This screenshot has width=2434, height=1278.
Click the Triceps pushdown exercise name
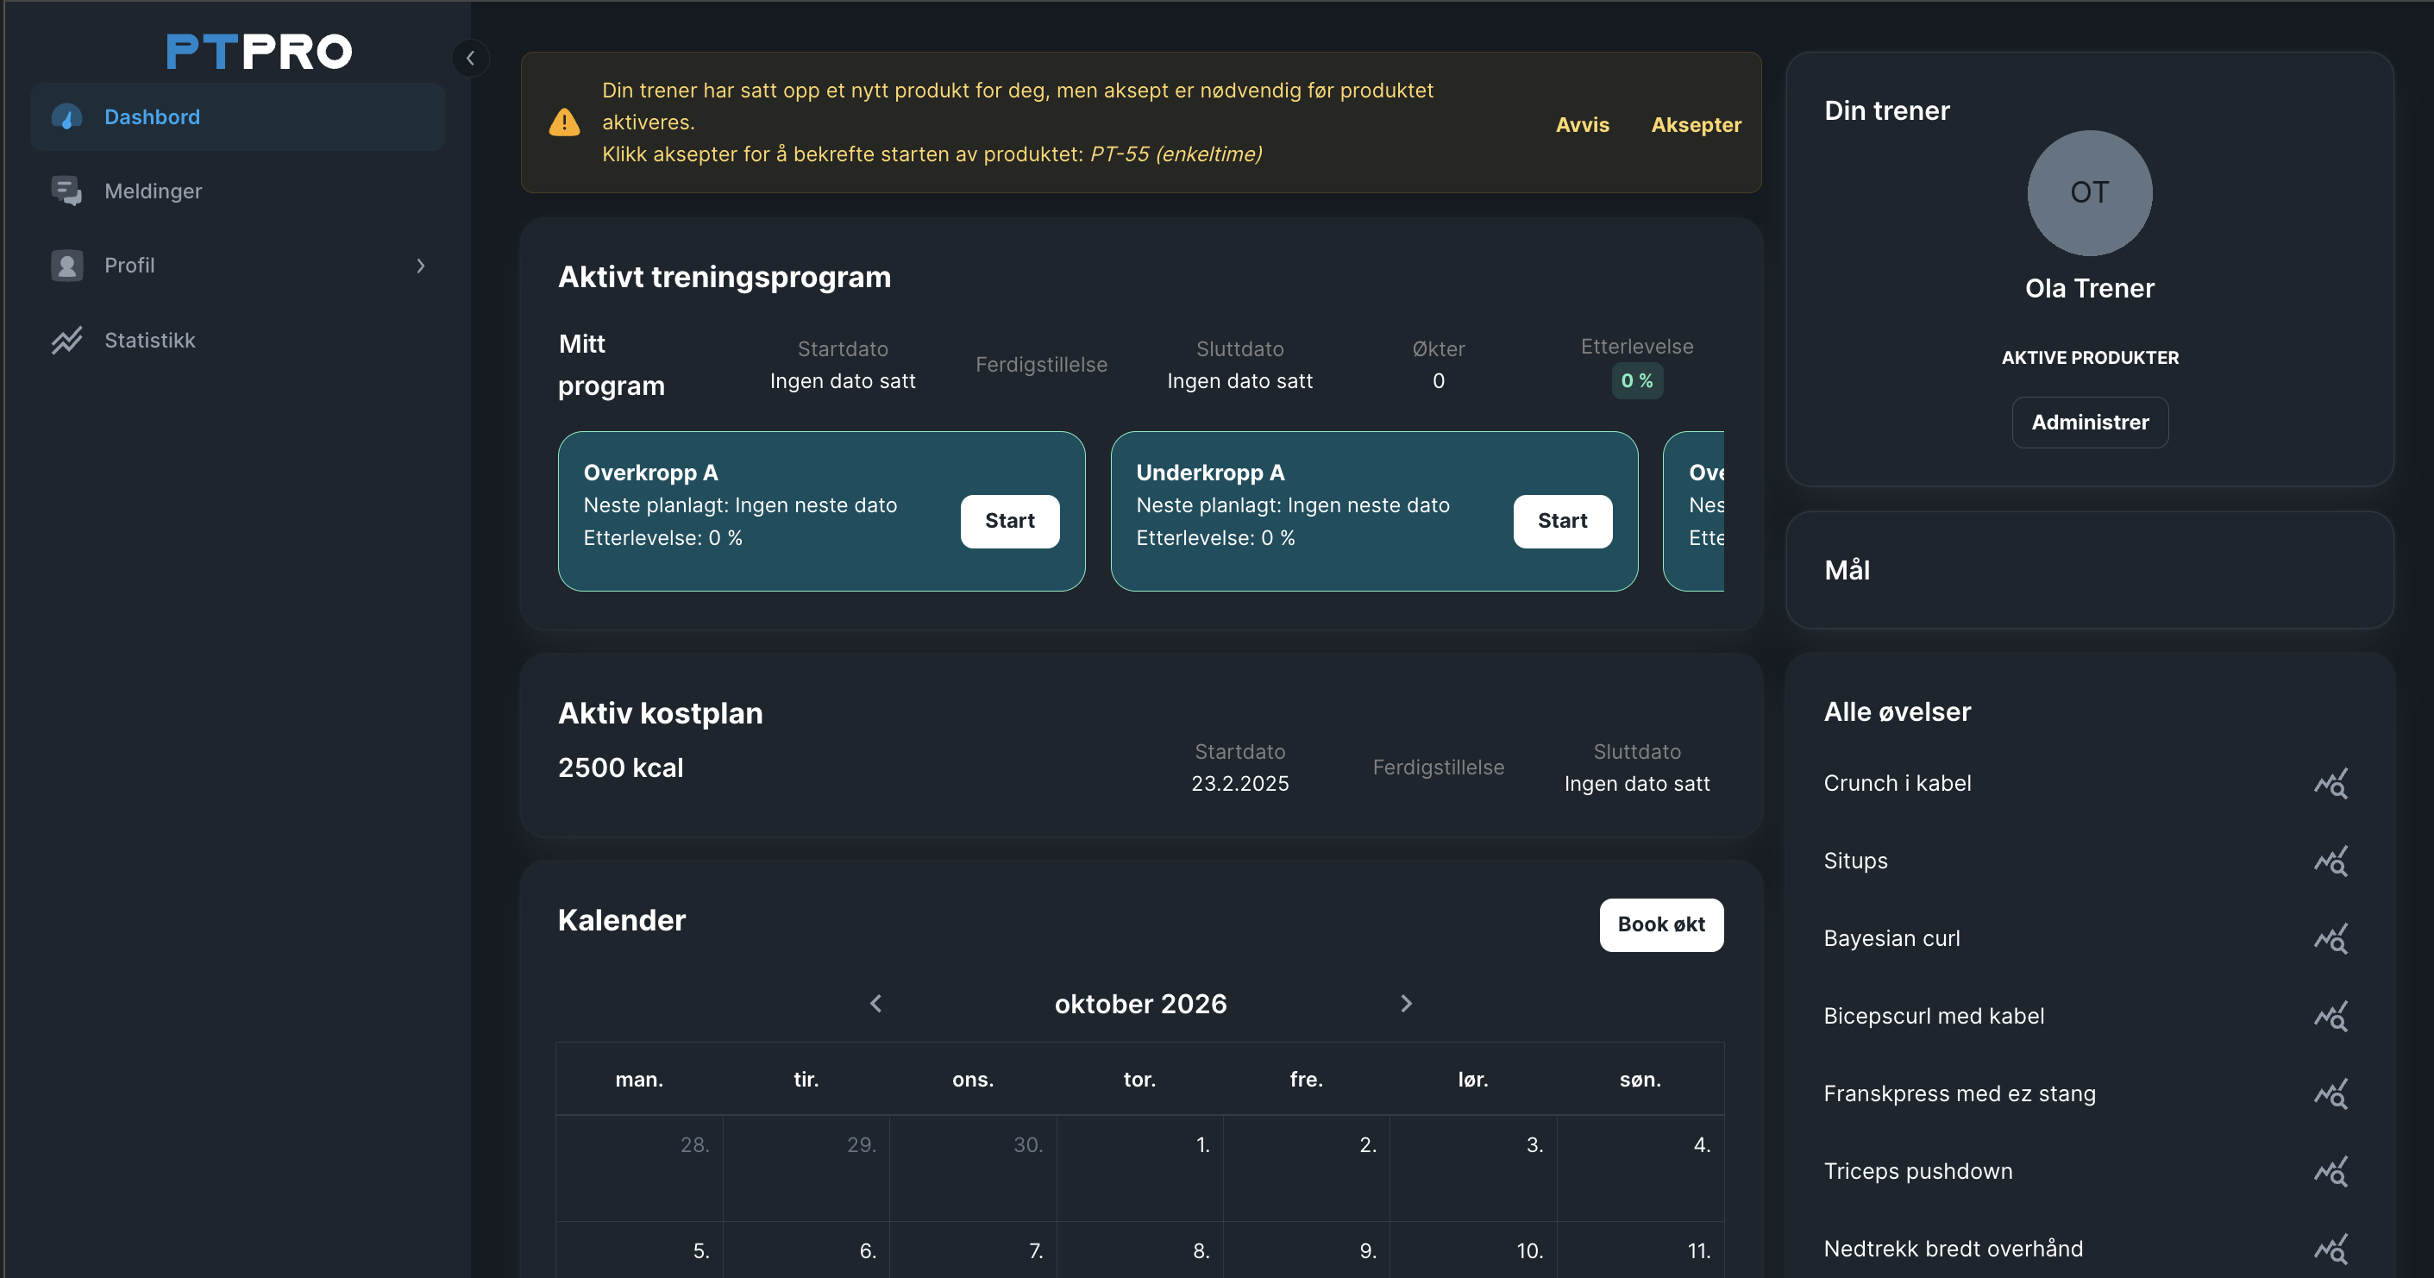[x=1918, y=1171]
